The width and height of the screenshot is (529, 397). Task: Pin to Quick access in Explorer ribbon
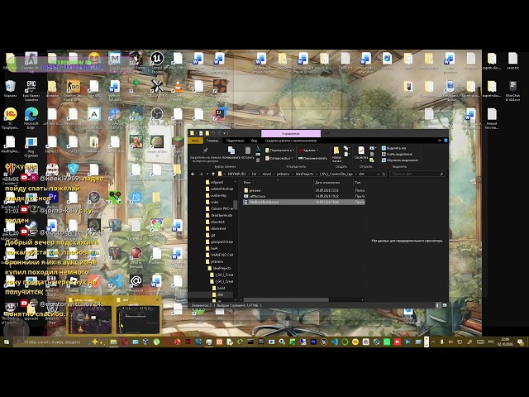205,155
